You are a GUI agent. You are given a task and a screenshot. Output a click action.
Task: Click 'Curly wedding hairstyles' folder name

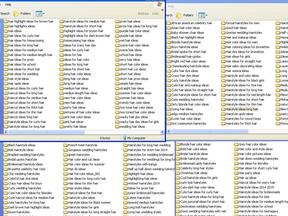(x=25, y=188)
